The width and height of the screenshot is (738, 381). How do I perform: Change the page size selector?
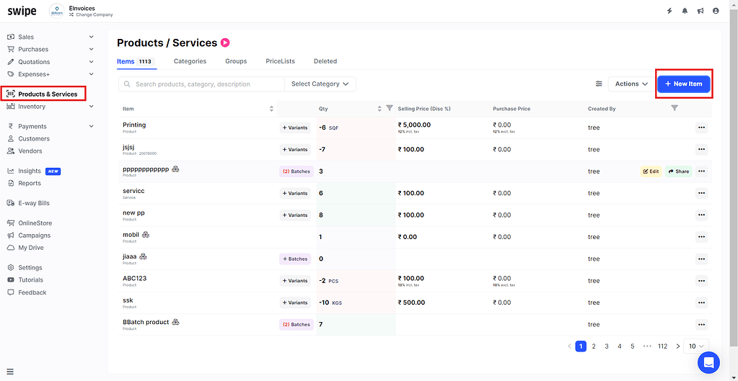[x=696, y=346]
